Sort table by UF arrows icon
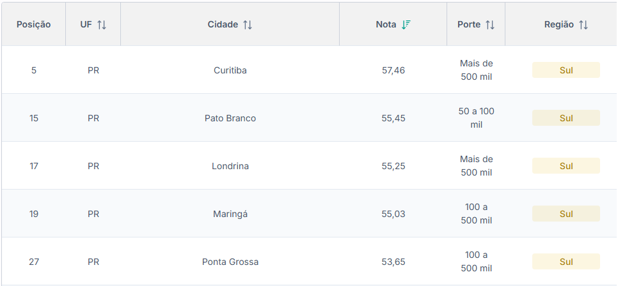Screen dimensions: 618x286 [102, 25]
